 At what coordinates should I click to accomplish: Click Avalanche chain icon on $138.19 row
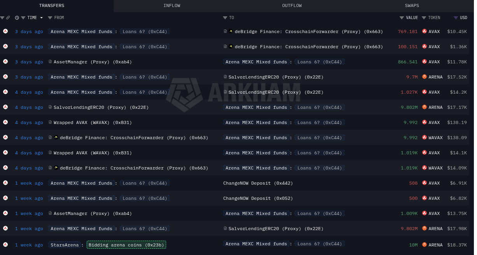[5, 122]
